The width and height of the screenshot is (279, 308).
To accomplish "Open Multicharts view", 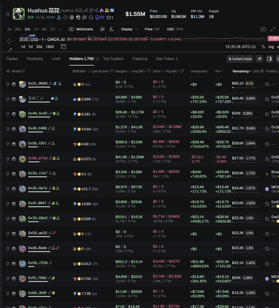I will [81, 29].
